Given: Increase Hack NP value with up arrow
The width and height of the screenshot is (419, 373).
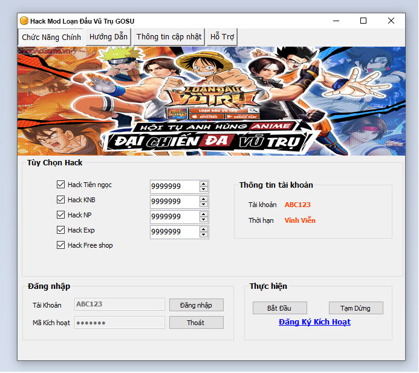Looking at the screenshot, I should [204, 214].
